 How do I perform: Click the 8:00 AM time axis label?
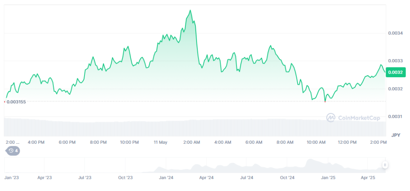285,142
